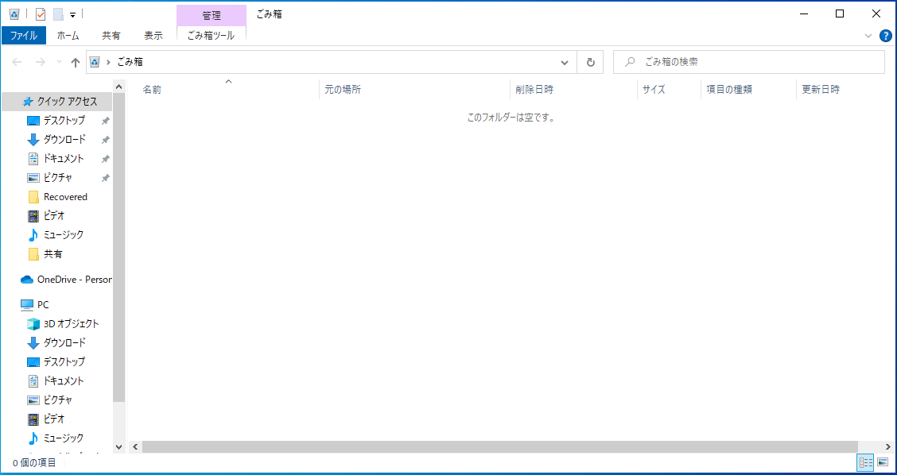Open ピクチャ under PC
This screenshot has width=897, height=475.
tap(57, 400)
